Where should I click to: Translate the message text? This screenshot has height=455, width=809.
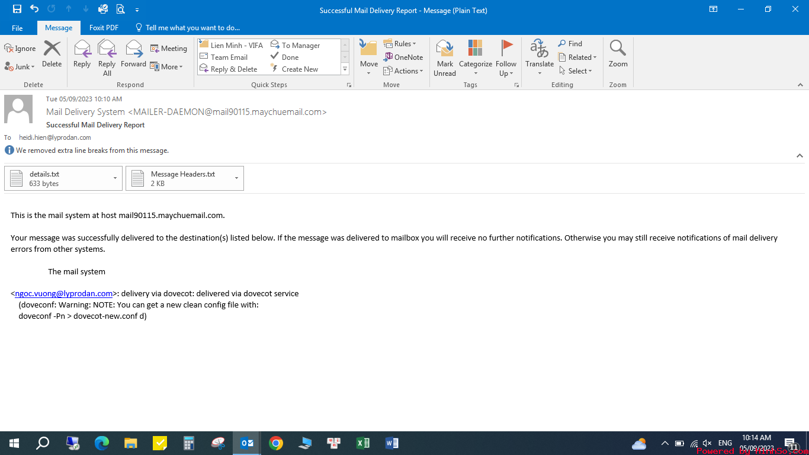[540, 58]
